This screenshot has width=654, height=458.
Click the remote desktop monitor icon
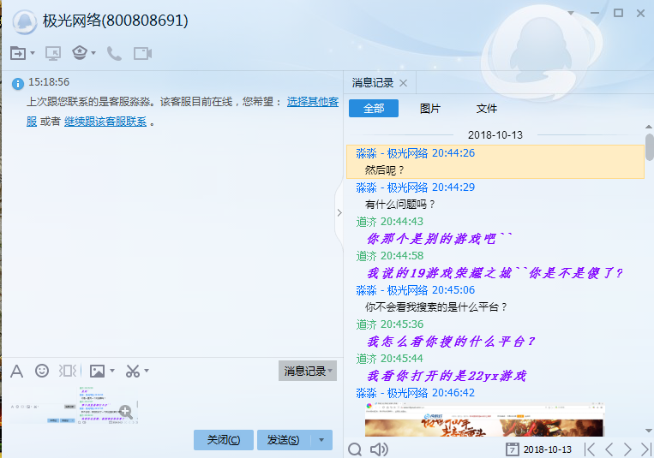(53, 53)
